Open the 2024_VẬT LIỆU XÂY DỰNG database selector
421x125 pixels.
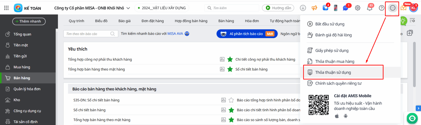tap(162, 8)
